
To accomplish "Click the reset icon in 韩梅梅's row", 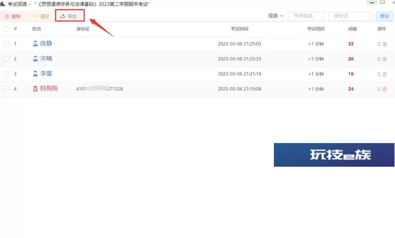I will pyautogui.click(x=379, y=89).
